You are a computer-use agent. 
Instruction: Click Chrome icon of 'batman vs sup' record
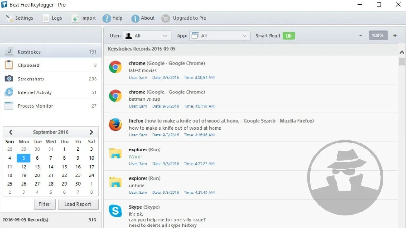[115, 96]
